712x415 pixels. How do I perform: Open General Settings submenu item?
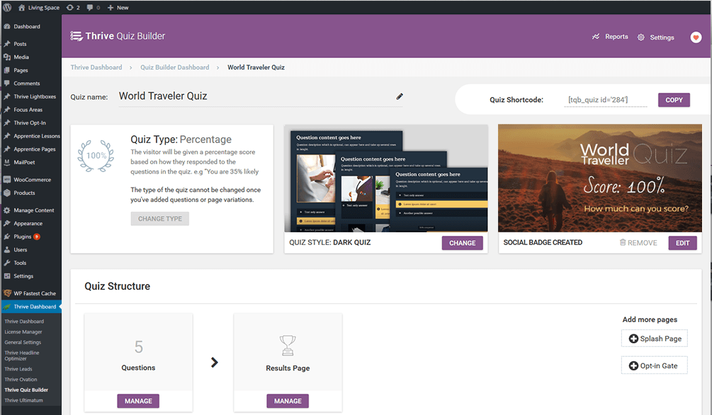(23, 342)
